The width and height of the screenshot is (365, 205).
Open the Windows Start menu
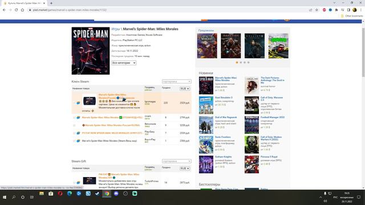click(5, 198)
